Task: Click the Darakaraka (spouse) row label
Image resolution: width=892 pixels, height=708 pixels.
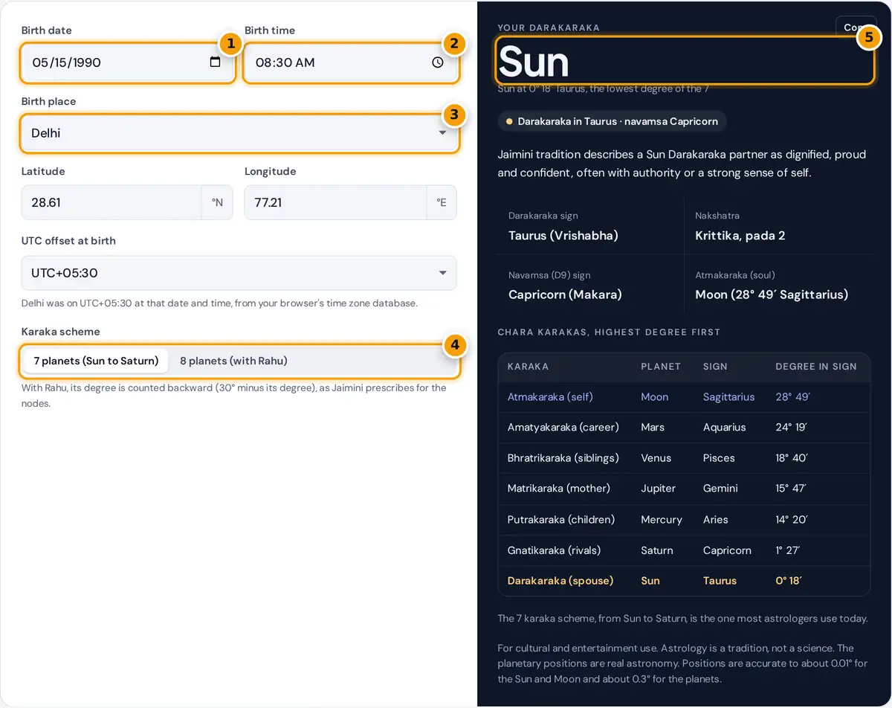Action: pyautogui.click(x=560, y=581)
